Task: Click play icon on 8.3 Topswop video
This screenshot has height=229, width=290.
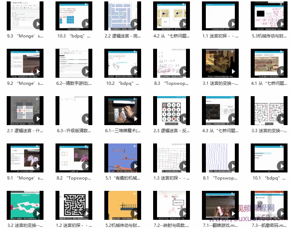Action: click(x=184, y=71)
